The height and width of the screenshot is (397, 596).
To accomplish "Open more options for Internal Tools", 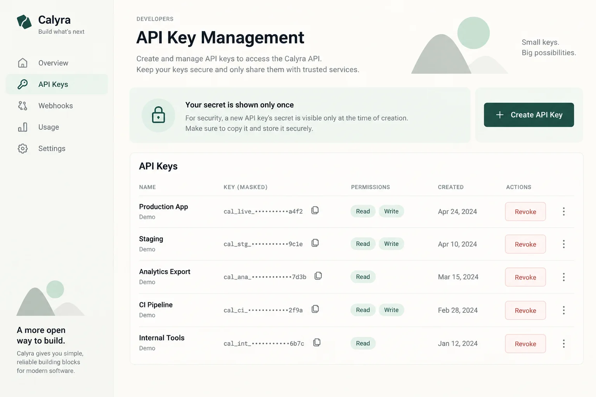I will 563,343.
